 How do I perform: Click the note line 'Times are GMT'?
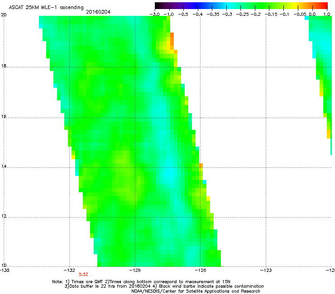[x=87, y=282]
